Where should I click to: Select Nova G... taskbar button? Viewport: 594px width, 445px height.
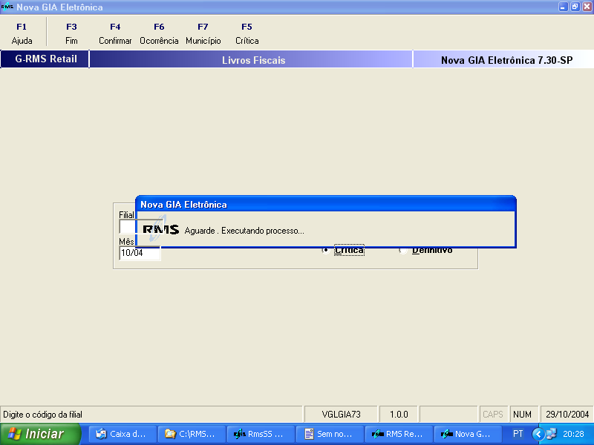[x=467, y=434]
